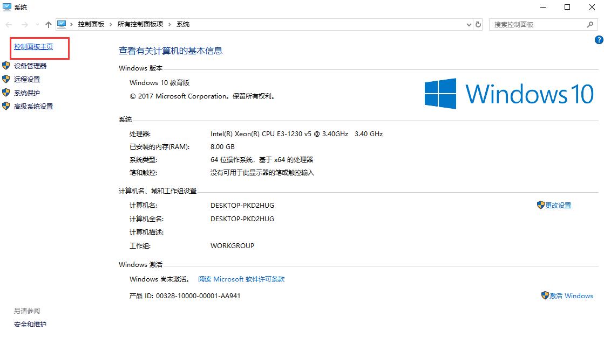Click the shield icon beside 激活 Windows
The height and width of the screenshot is (338, 604).
click(x=545, y=295)
